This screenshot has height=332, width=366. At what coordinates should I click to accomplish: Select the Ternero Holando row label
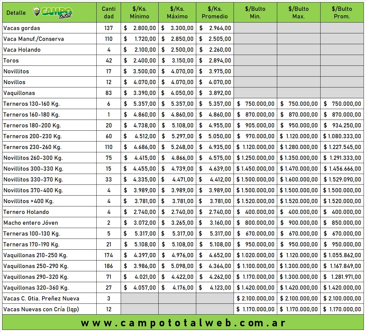pyautogui.click(x=26, y=212)
